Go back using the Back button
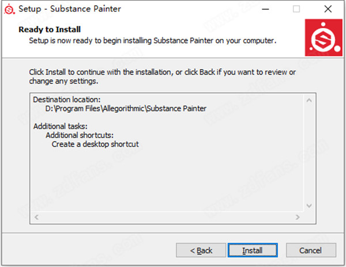The width and height of the screenshot is (346, 267). [x=201, y=250]
